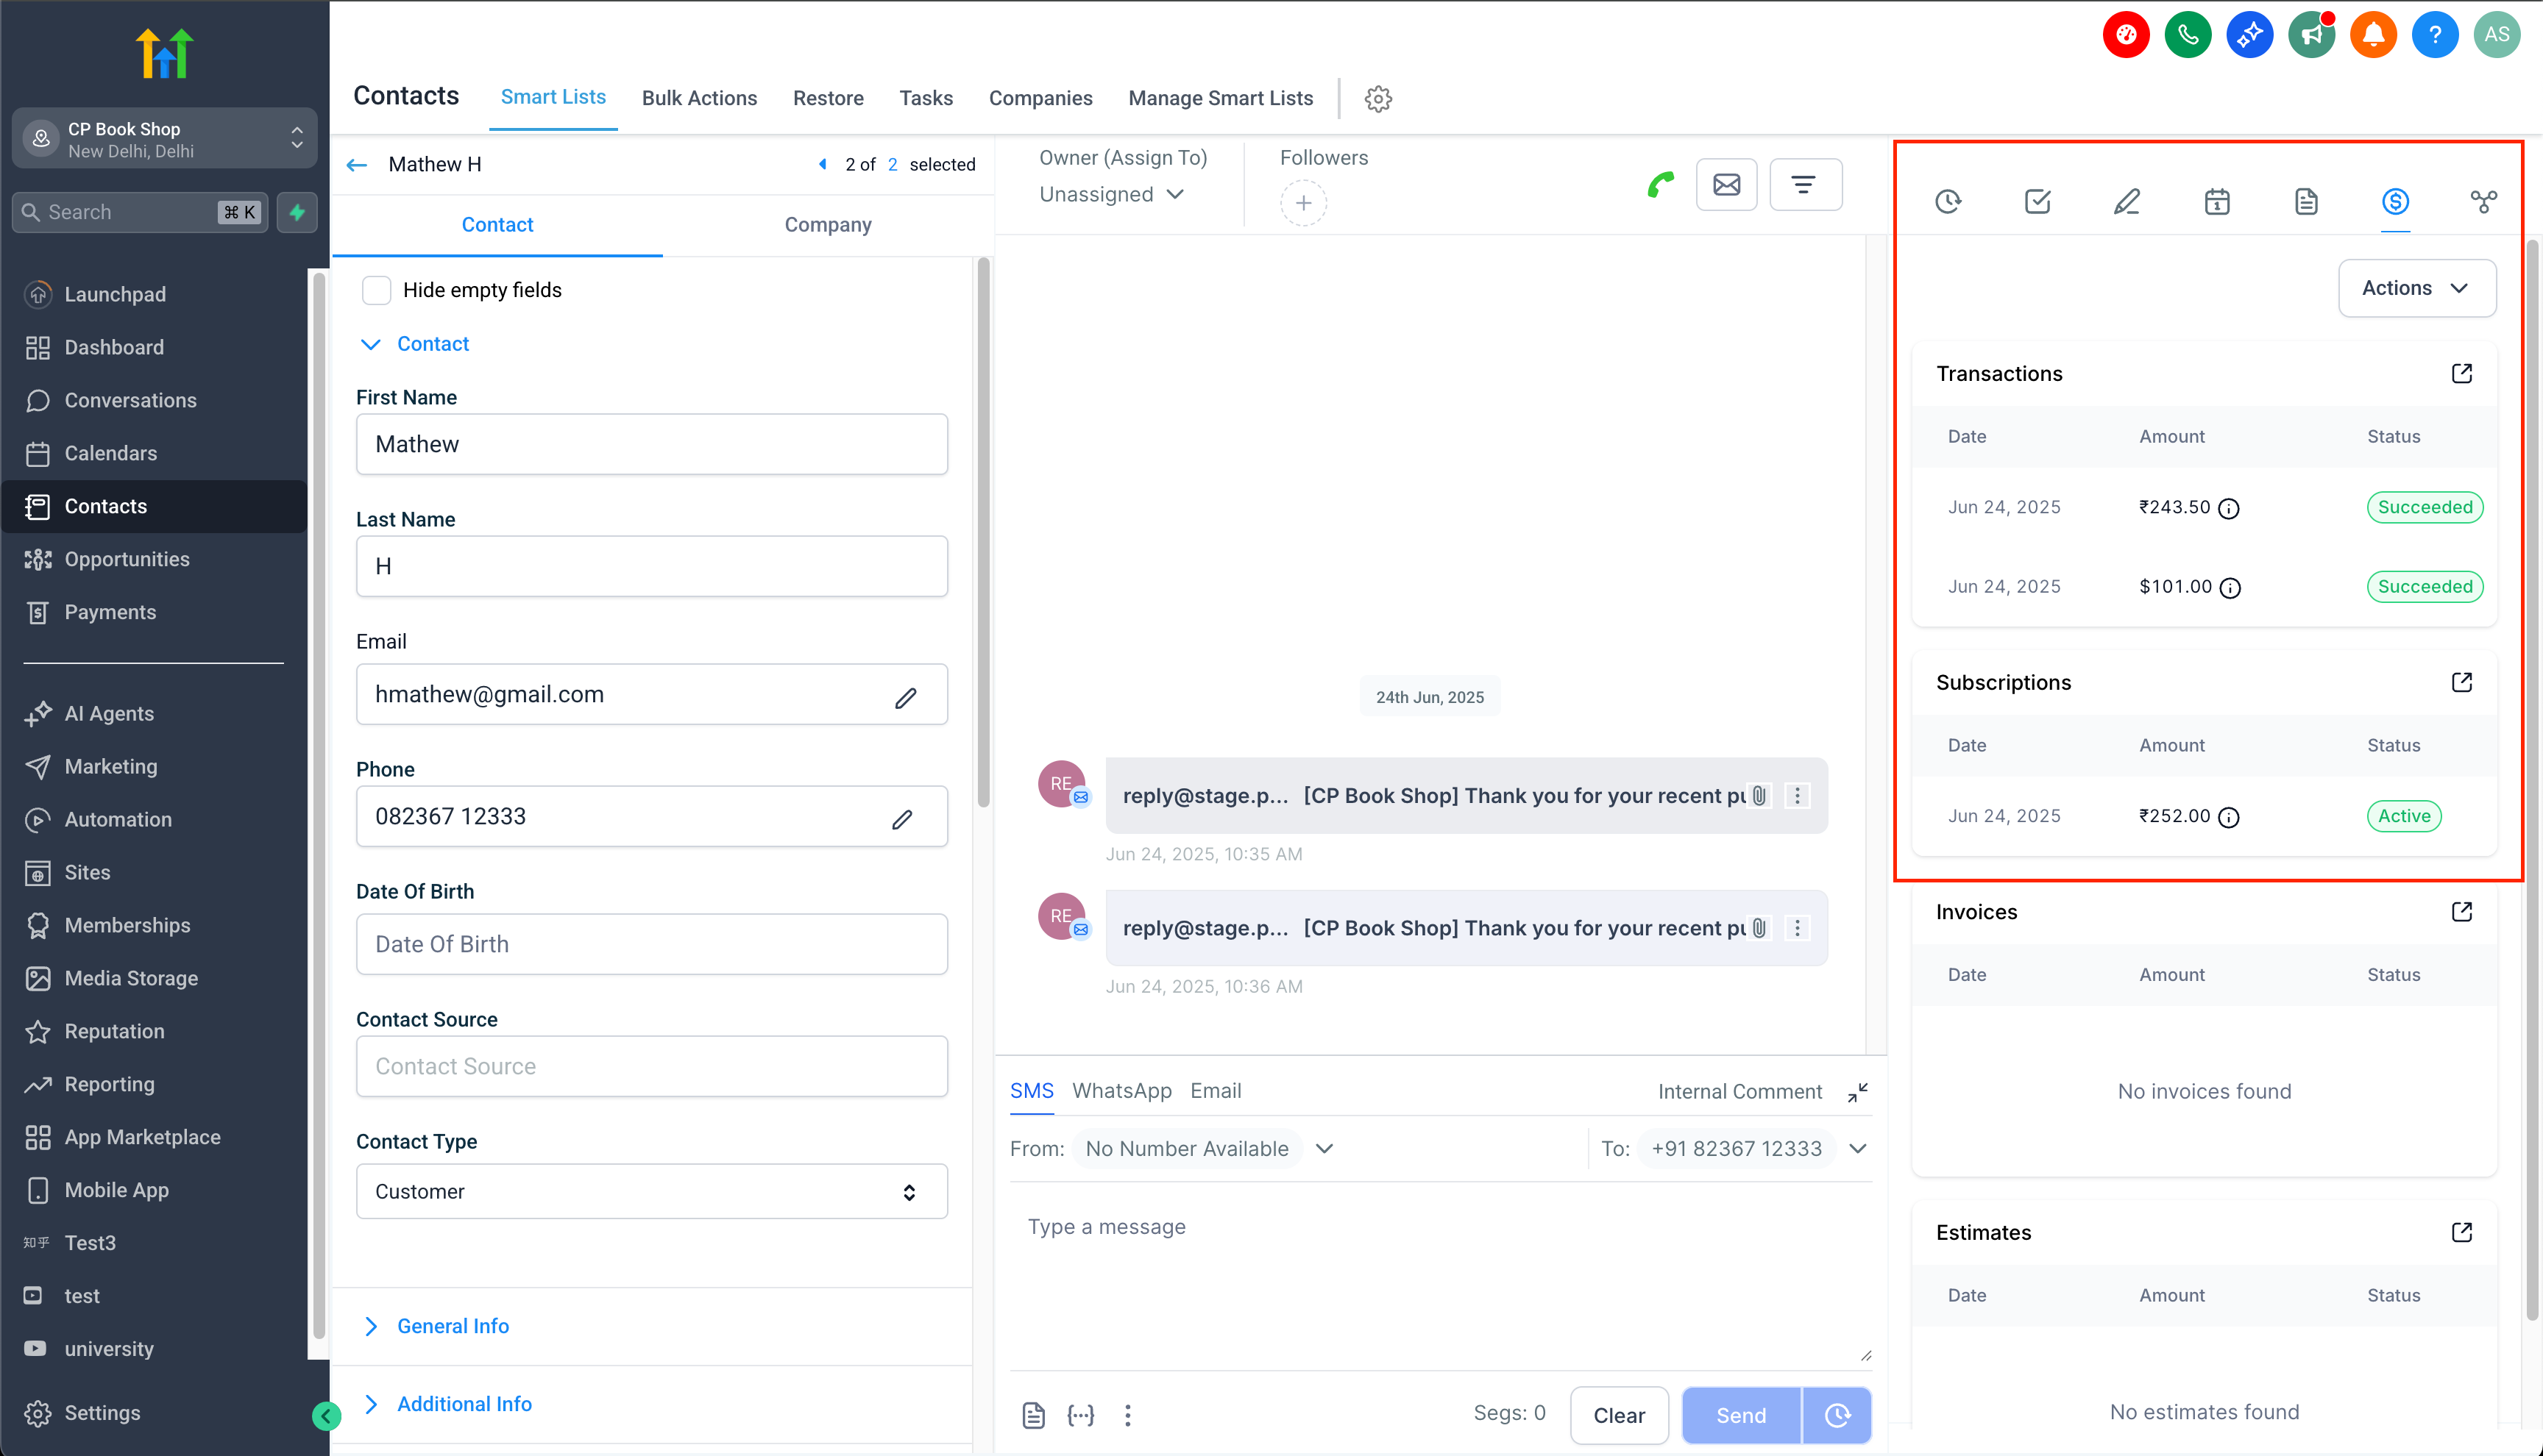Collapse the sidebar with green arrow toggle
This screenshot has height=1456, width=2543.
tap(326, 1415)
